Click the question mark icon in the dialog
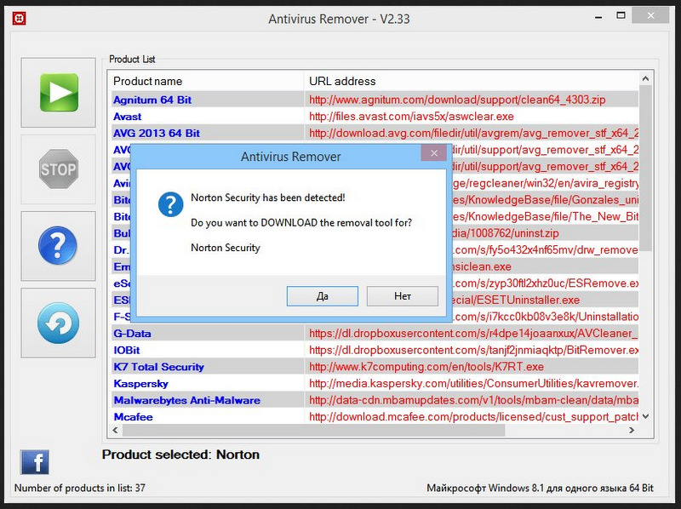681x509 pixels. click(x=171, y=204)
